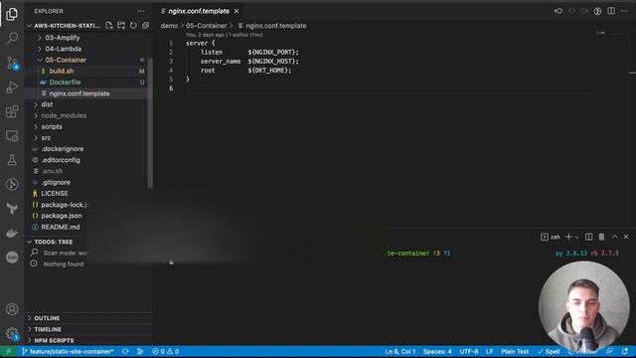Screen dimensions: 636x358
Task: Split the editor right
Action: (x=611, y=11)
